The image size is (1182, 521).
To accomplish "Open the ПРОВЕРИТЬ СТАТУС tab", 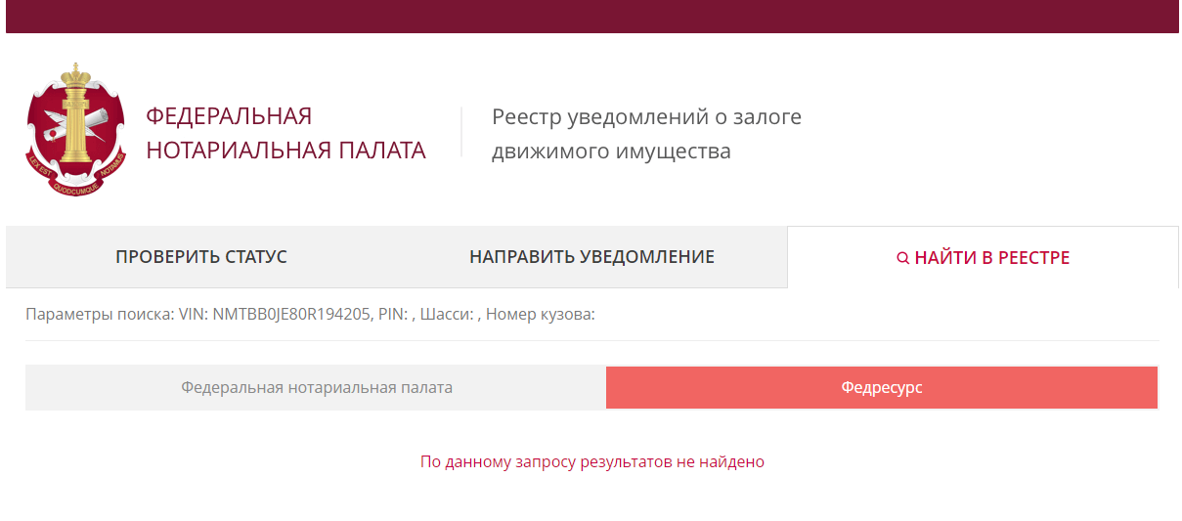I will 201,257.
